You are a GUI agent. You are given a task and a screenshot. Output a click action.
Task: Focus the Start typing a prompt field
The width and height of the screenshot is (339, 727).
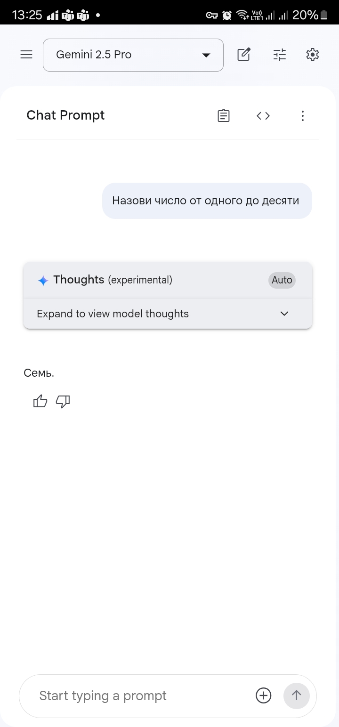coord(141,696)
